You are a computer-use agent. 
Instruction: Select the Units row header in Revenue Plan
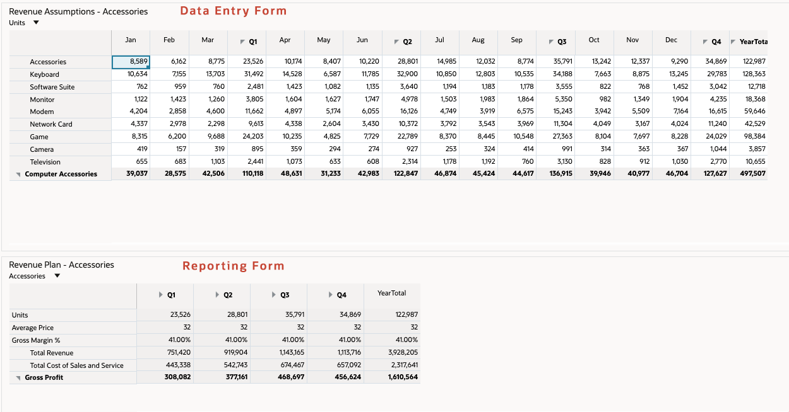coord(73,315)
